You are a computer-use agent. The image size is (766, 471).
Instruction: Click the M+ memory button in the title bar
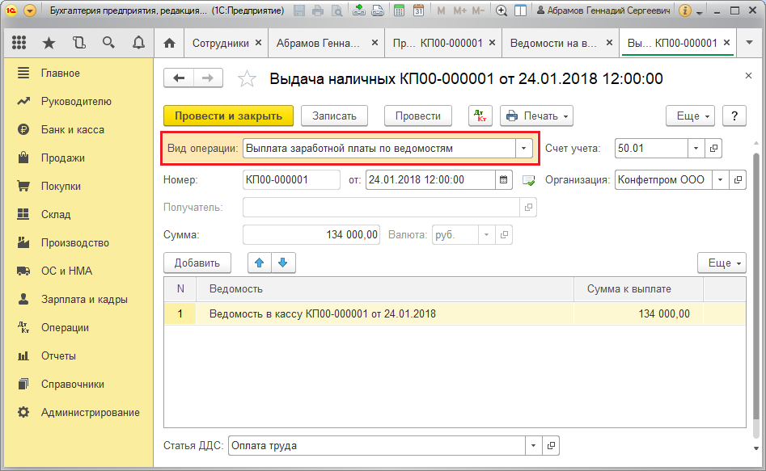(459, 11)
